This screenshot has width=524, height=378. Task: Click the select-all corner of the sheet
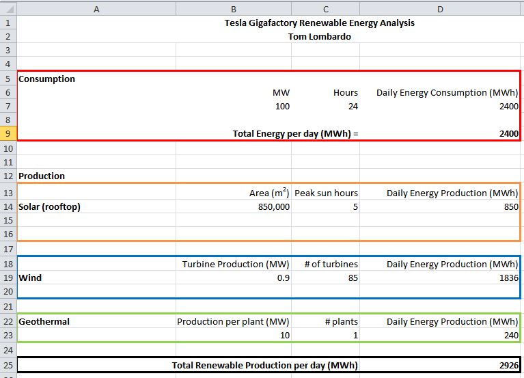[x=8, y=9]
